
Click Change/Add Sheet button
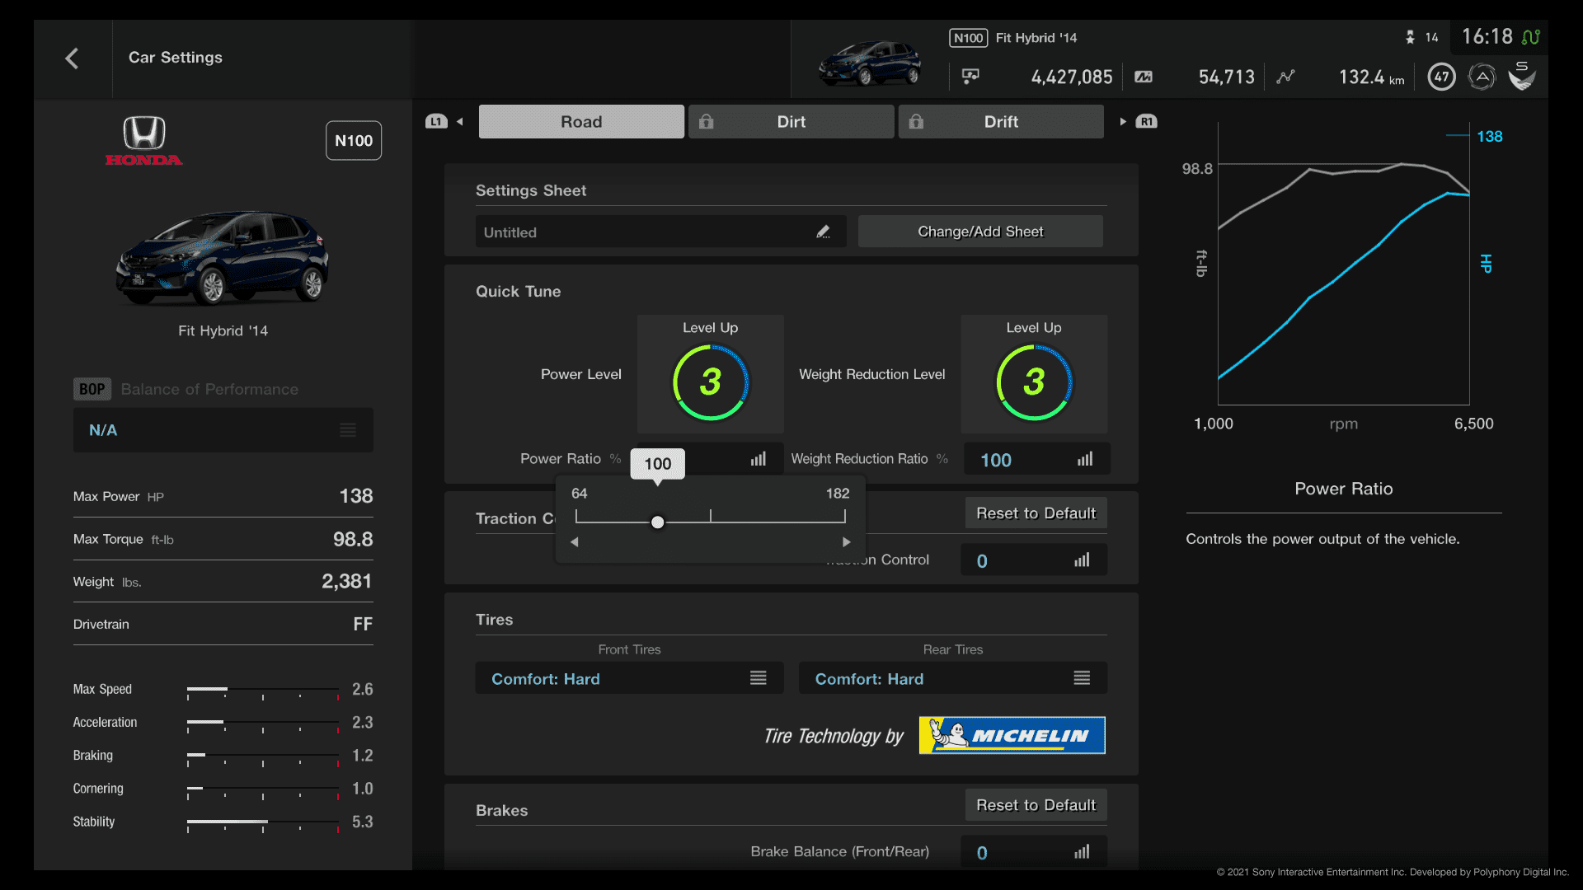tap(980, 232)
